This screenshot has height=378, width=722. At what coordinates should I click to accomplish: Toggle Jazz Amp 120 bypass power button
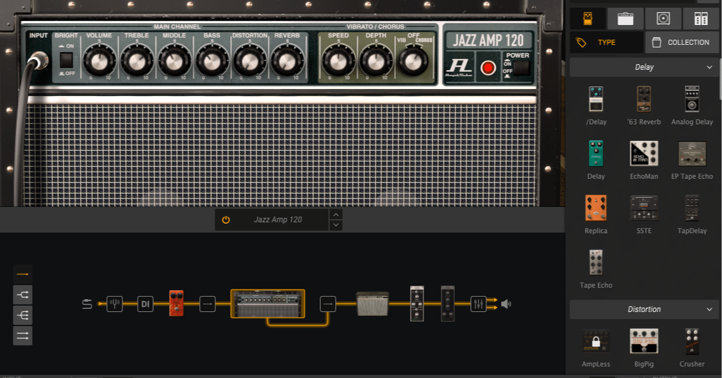(x=226, y=220)
